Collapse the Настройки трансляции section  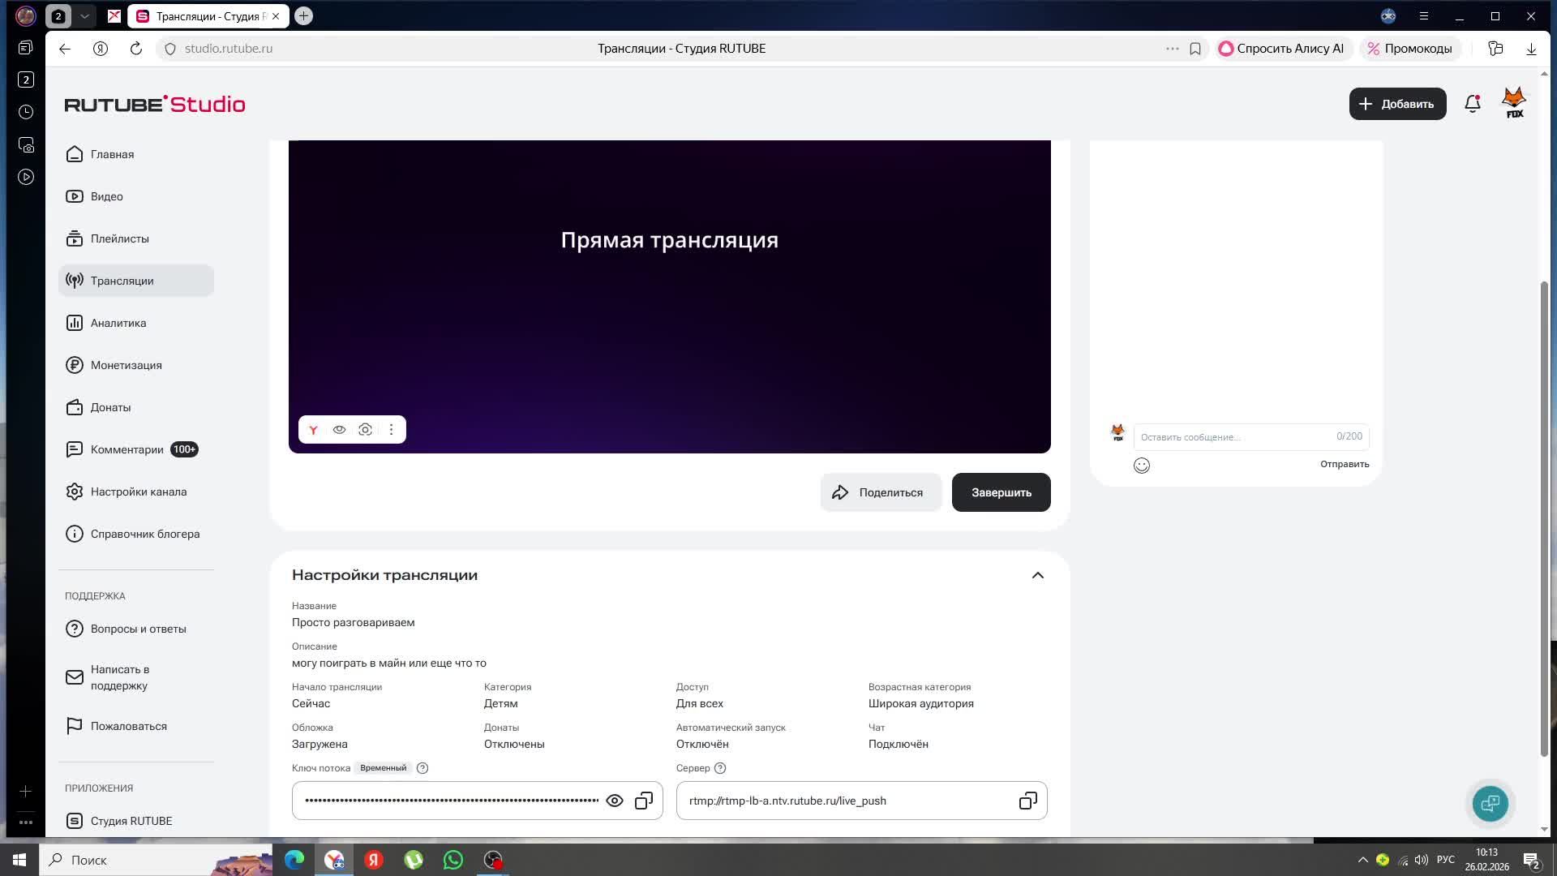1037,575
